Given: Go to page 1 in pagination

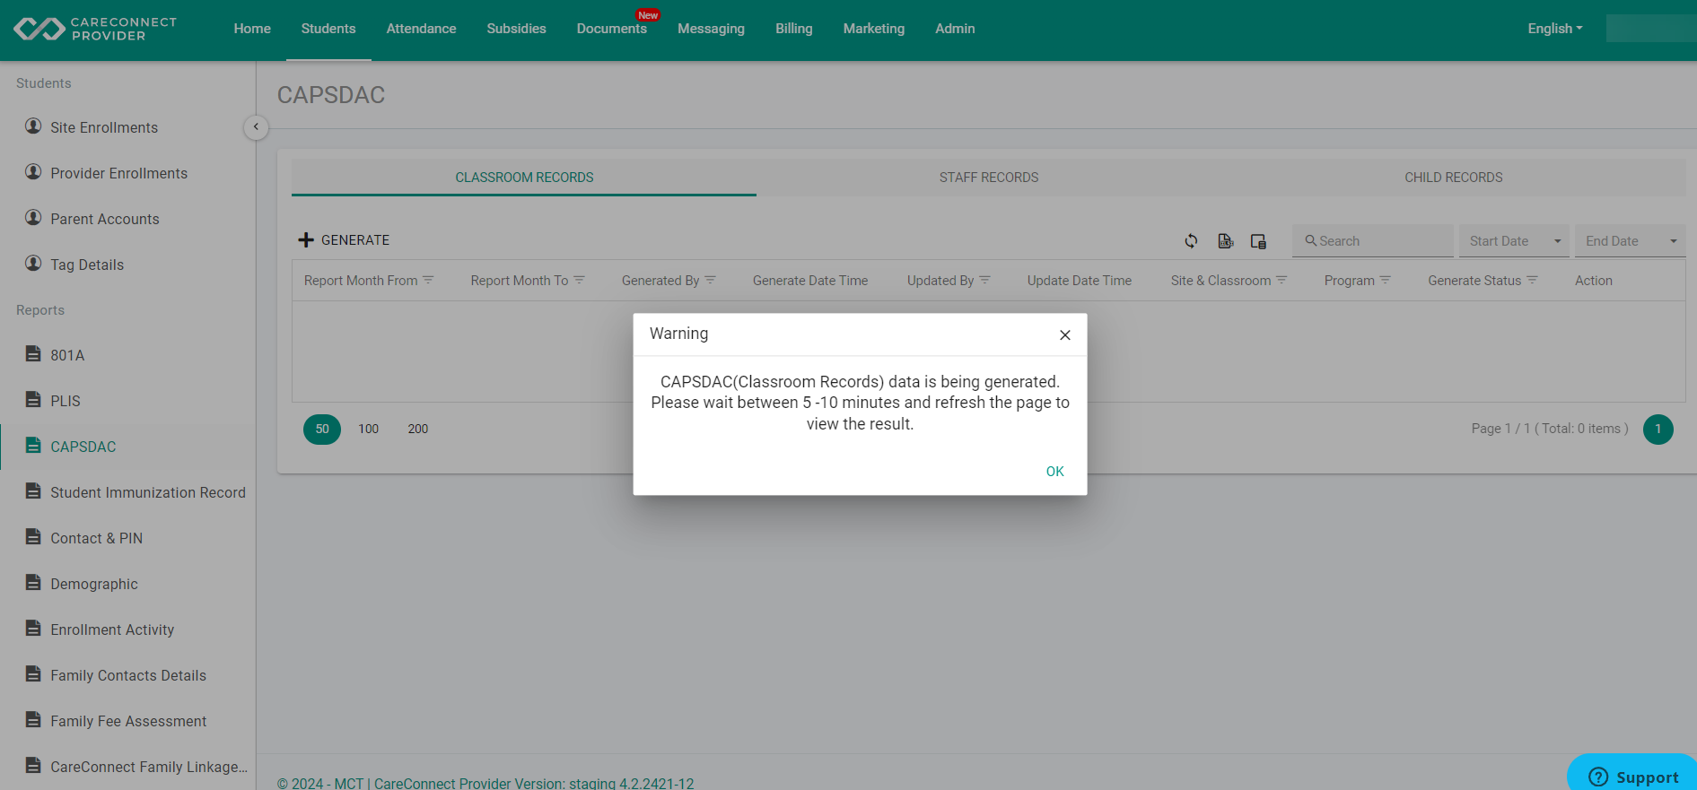Looking at the screenshot, I should (x=1658, y=429).
